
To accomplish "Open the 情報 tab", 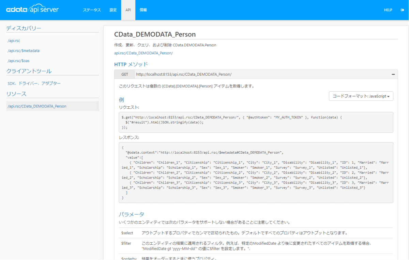I will pos(143,10).
